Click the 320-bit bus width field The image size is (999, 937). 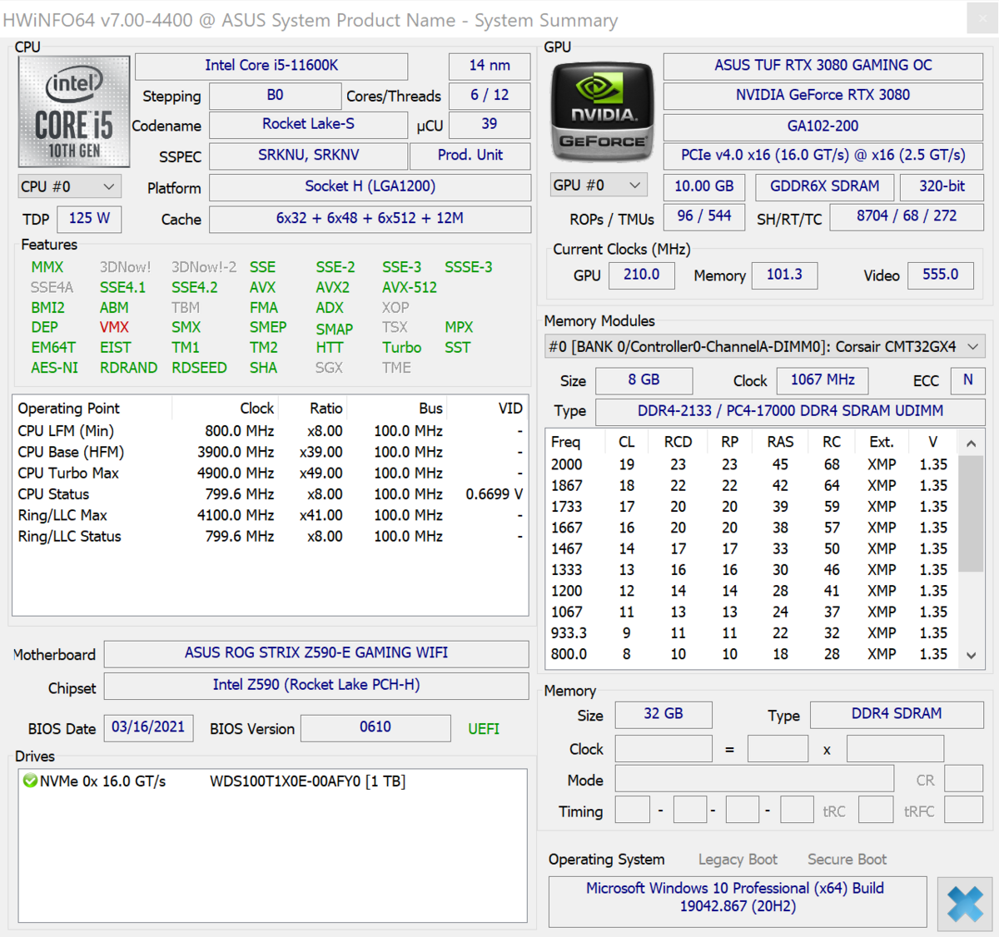pyautogui.click(x=942, y=186)
